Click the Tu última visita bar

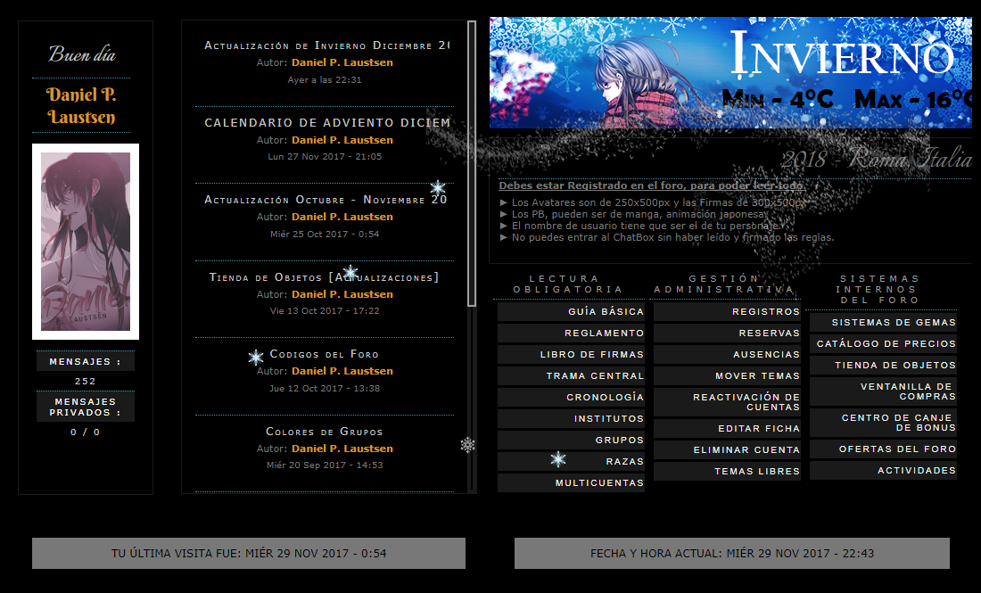(249, 553)
